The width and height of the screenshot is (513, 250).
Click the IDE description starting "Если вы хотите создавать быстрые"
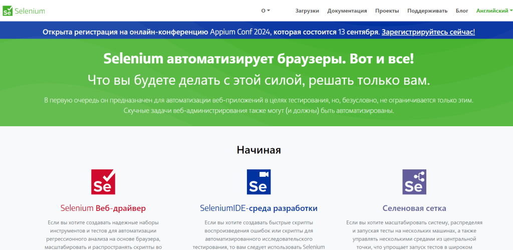[x=259, y=234]
